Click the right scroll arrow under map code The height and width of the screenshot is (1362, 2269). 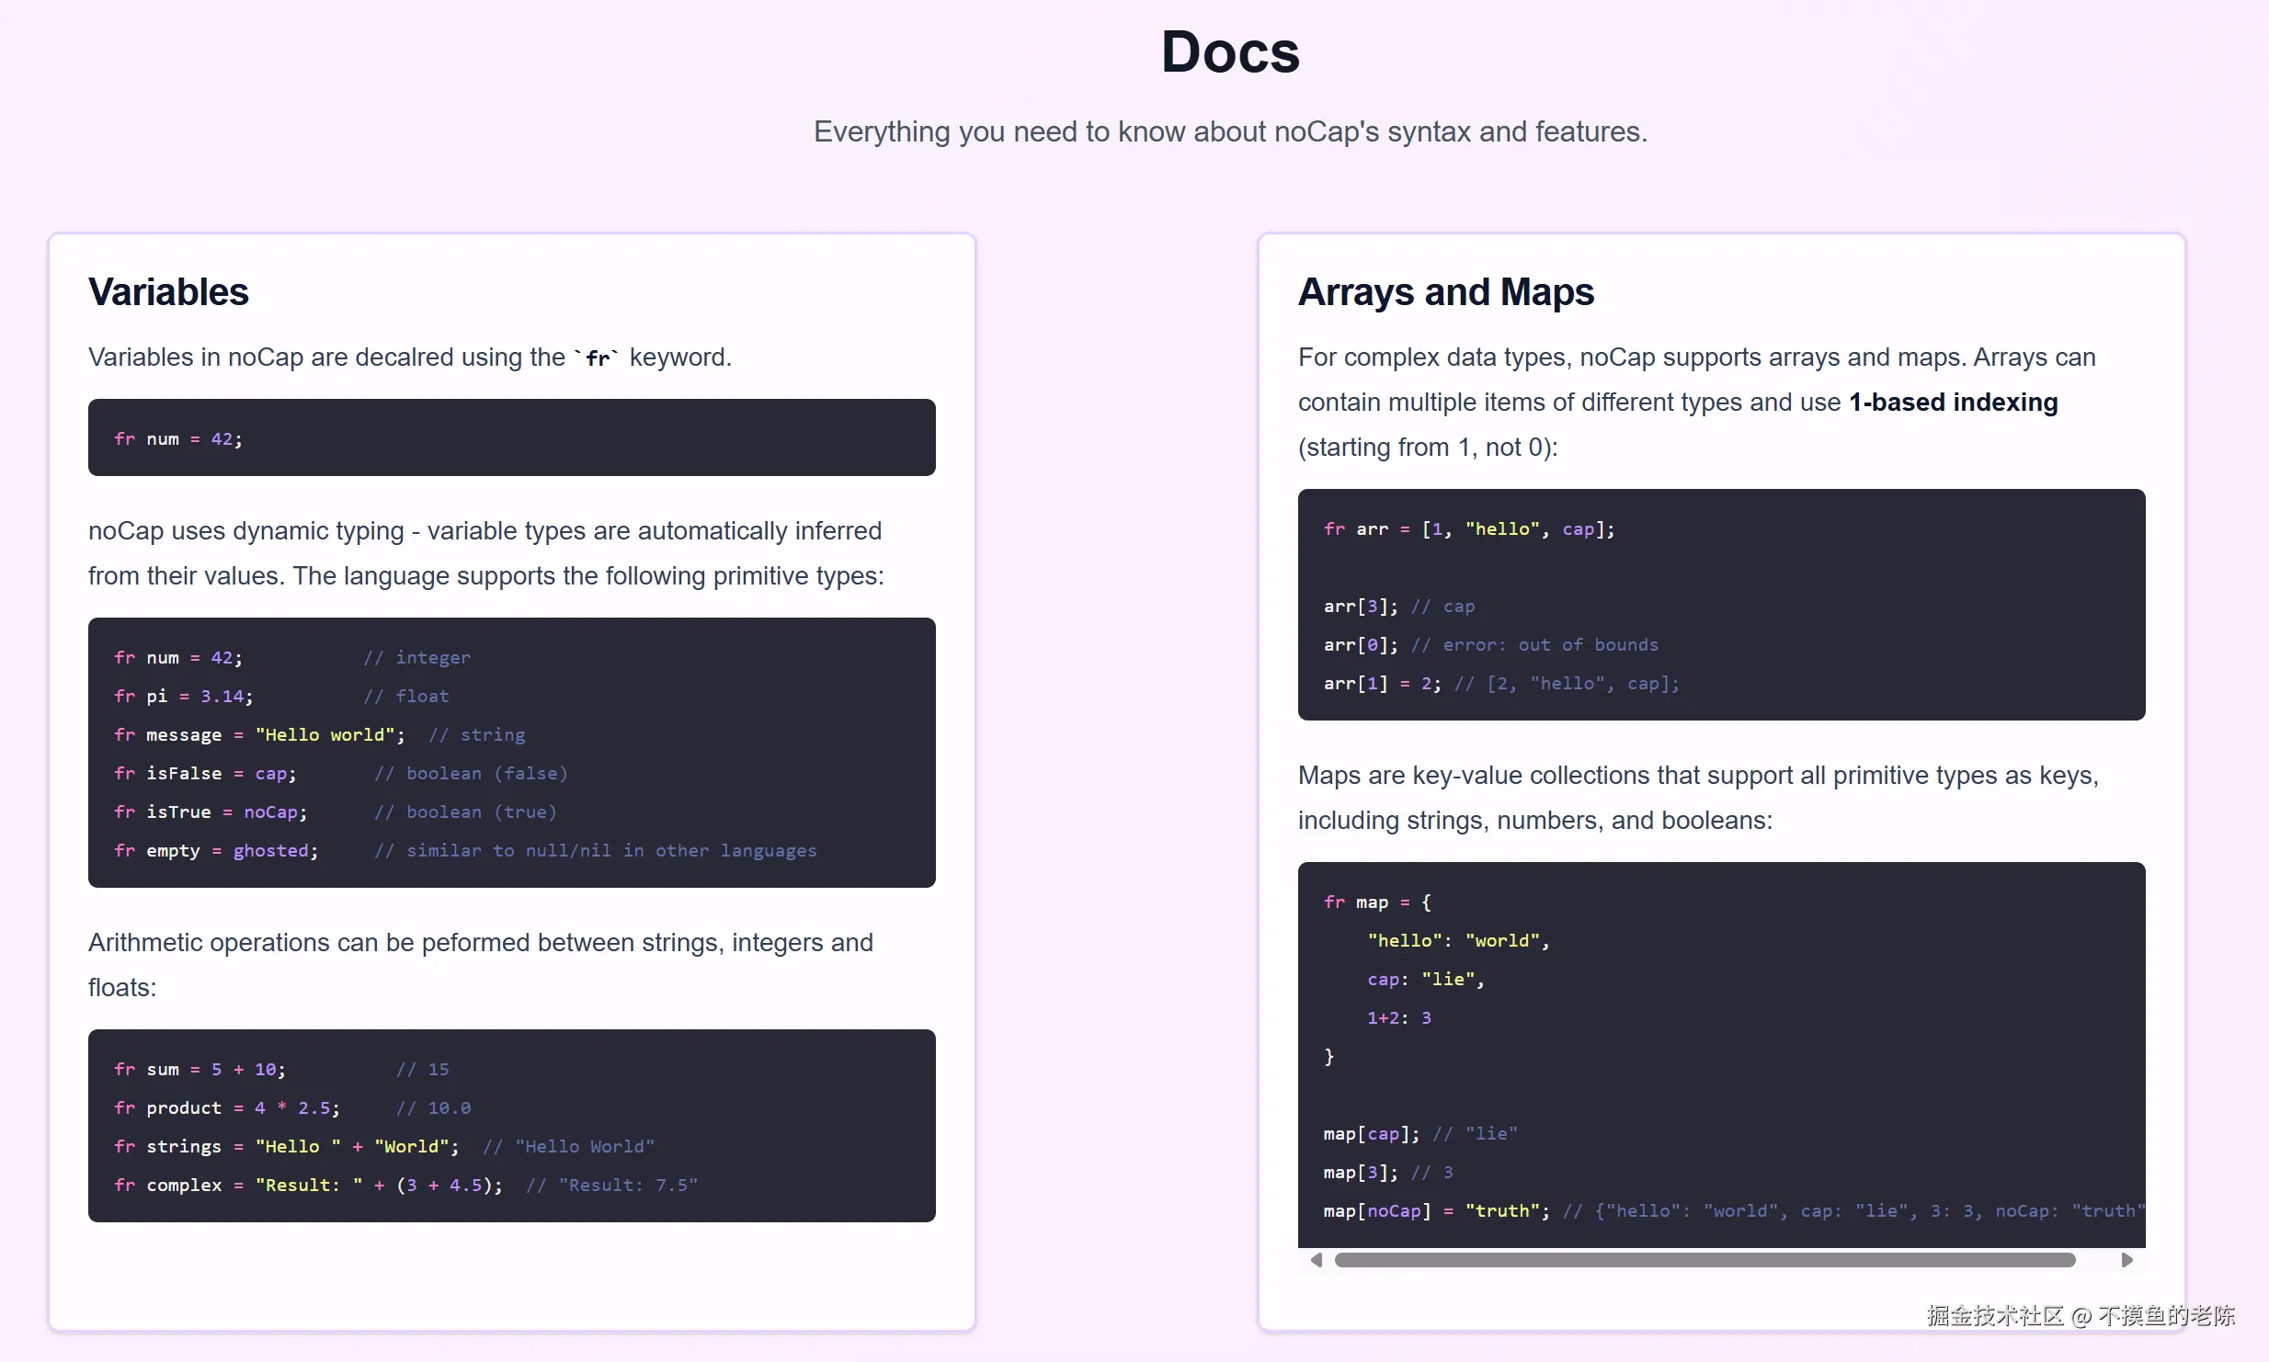2126,1260
